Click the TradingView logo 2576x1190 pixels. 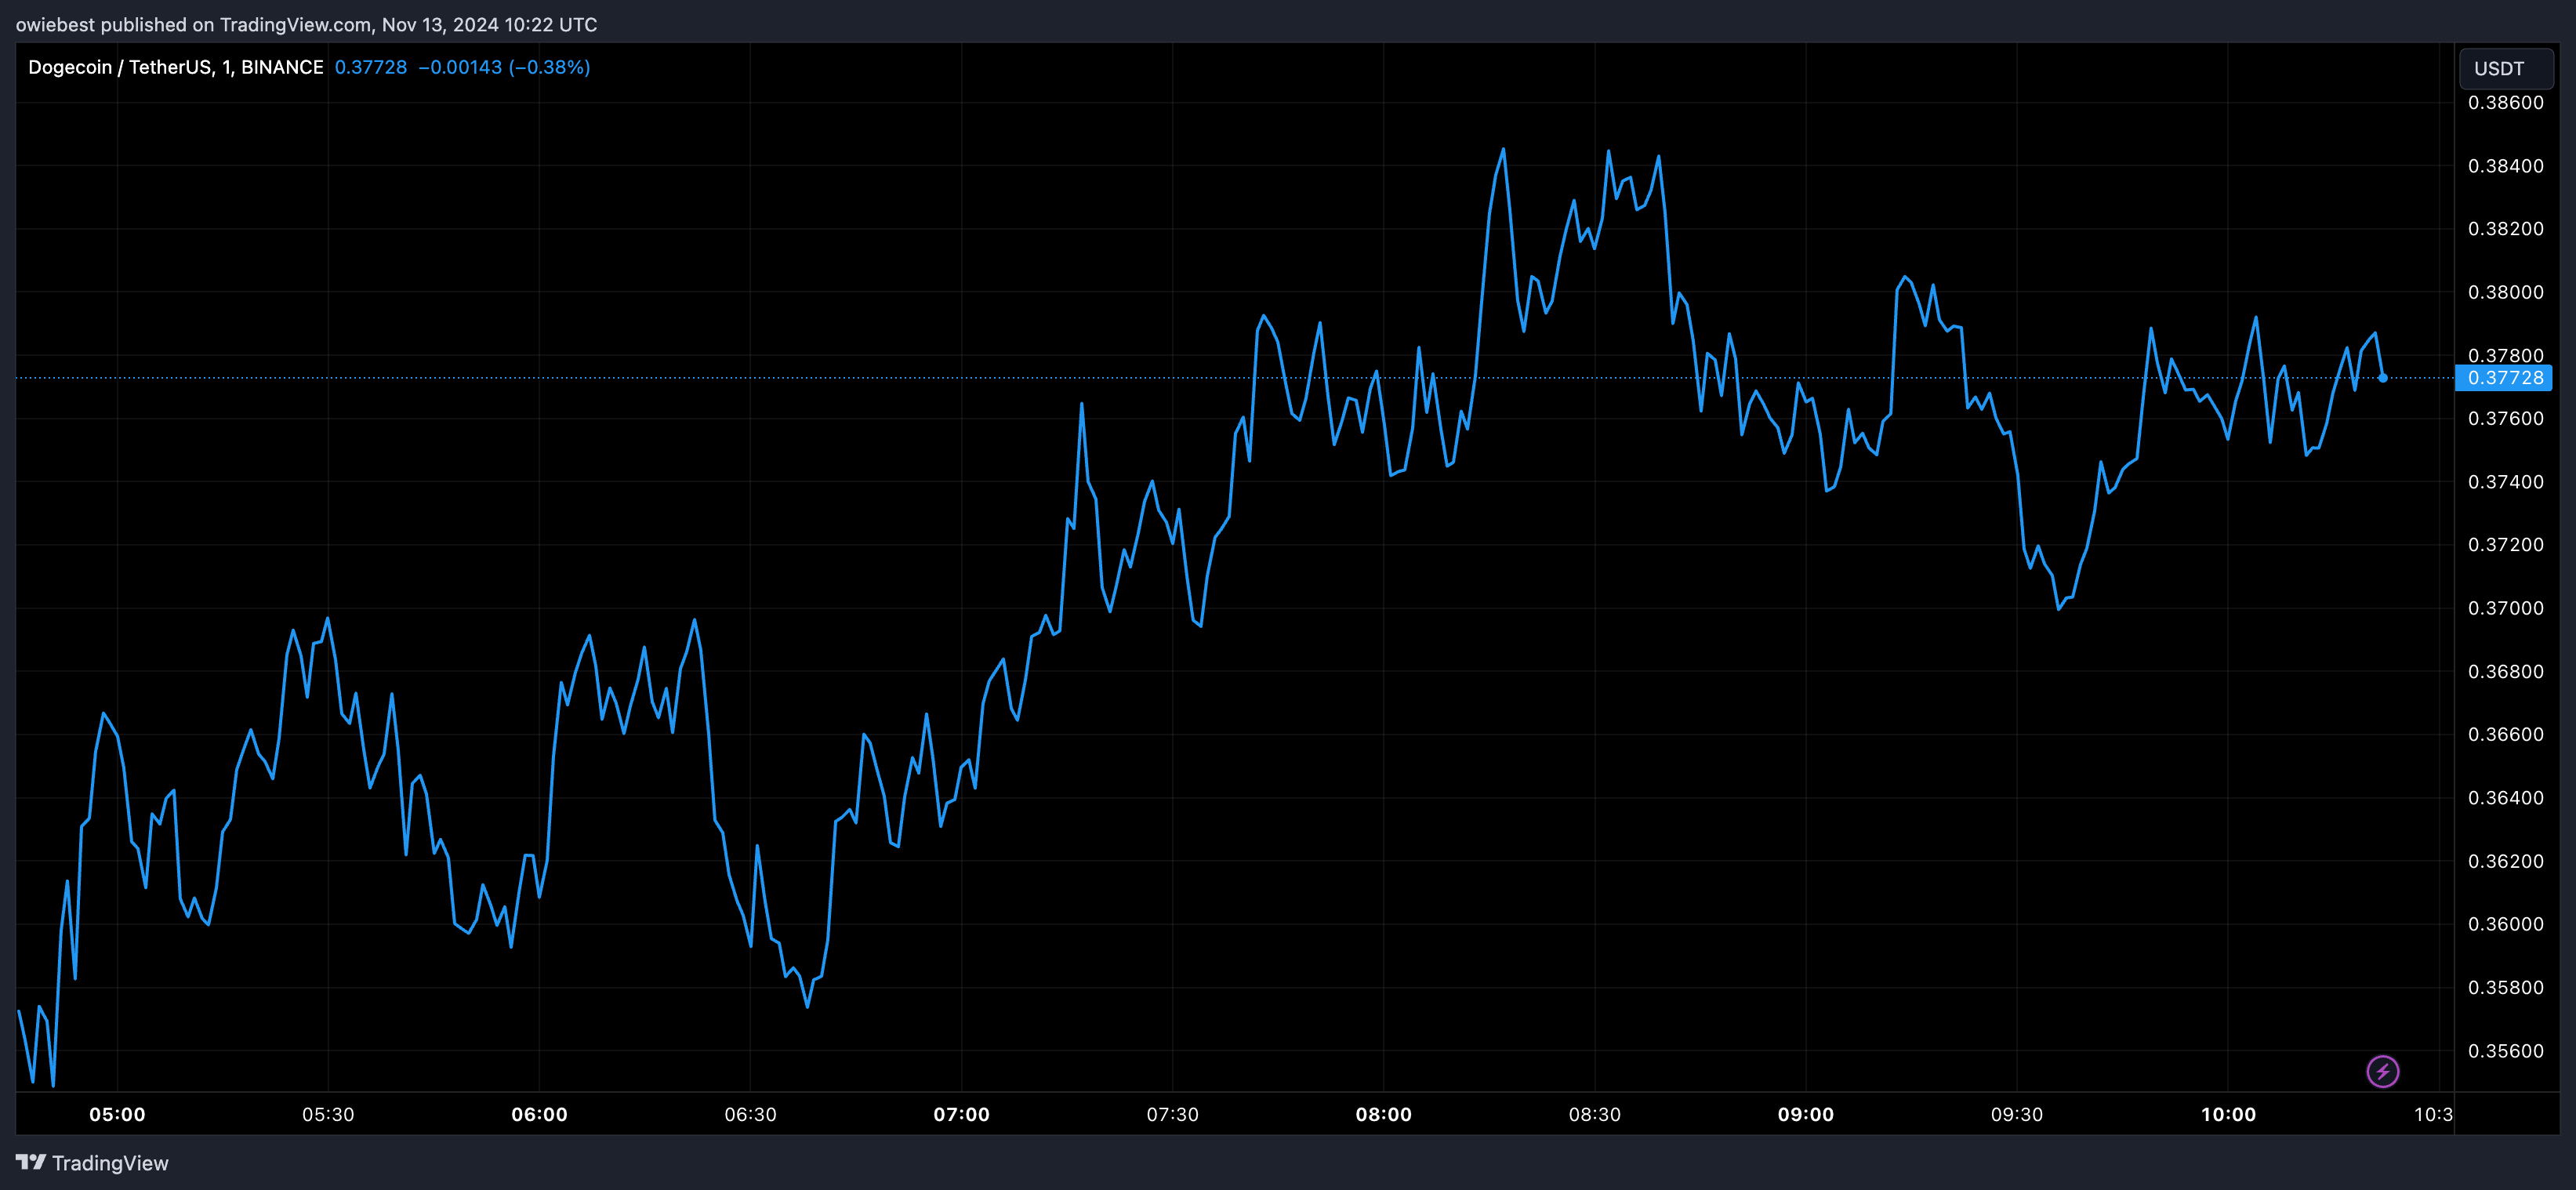pos(92,1163)
